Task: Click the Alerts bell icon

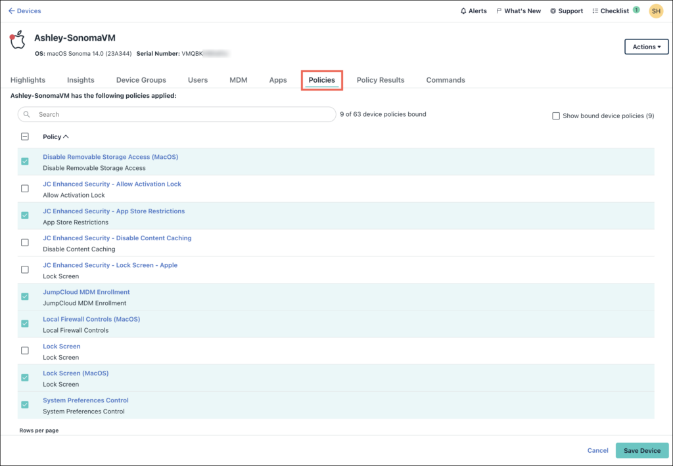Action: (463, 11)
